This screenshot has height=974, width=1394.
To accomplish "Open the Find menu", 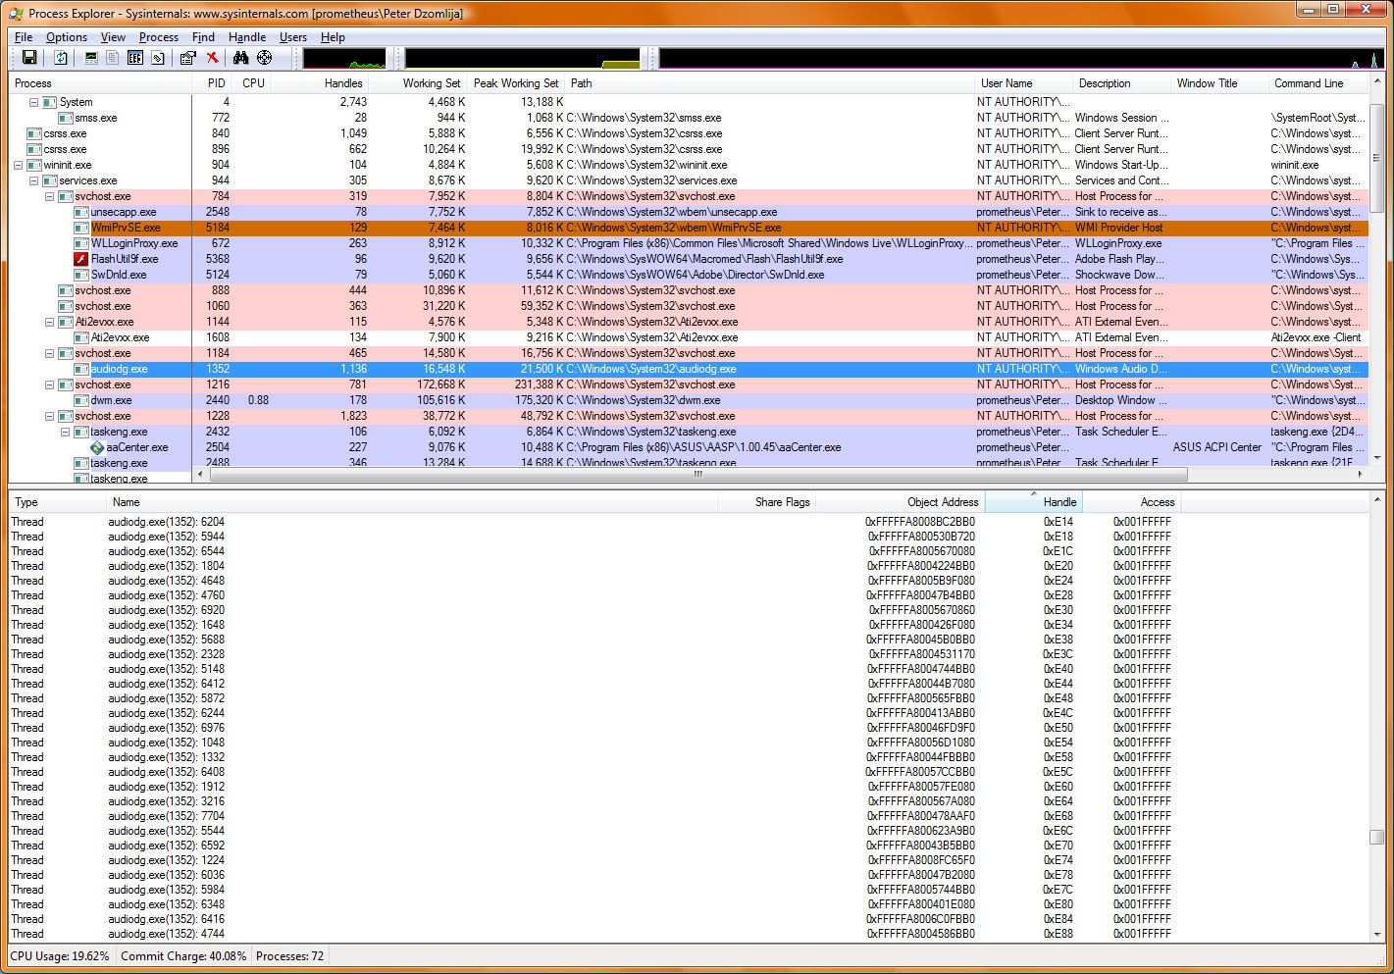I will click(203, 37).
